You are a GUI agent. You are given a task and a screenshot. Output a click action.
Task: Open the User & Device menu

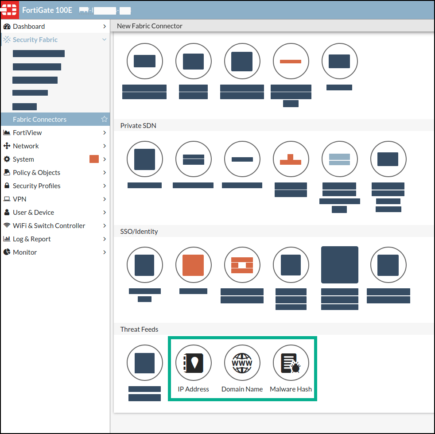tap(33, 213)
